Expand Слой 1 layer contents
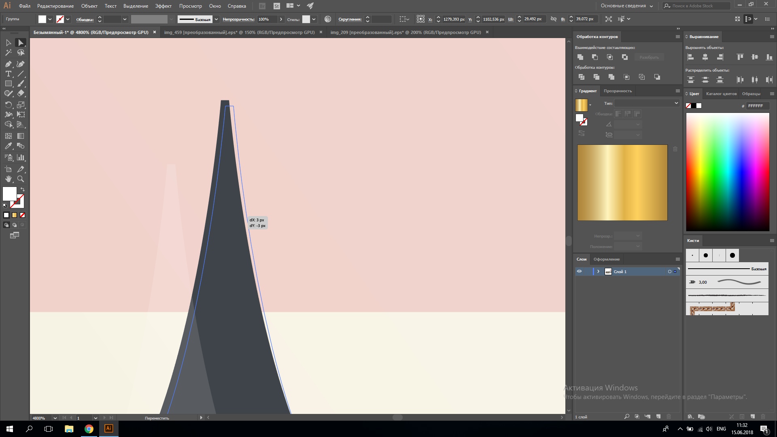This screenshot has width=777, height=437. [598, 272]
